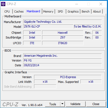Click the chipset revision 06 value
This screenshot has height=108, width=108.
pos(97,33)
